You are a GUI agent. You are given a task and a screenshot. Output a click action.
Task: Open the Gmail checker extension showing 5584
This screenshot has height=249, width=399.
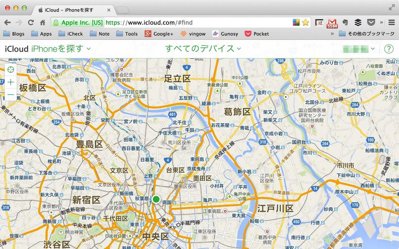tap(332, 23)
